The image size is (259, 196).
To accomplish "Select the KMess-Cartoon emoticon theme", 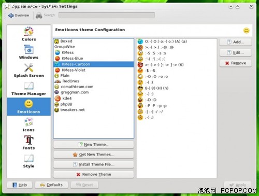I will pyautogui.click(x=94, y=64).
